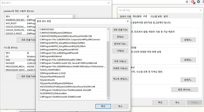Select COCOS_TEMPLATE... user variable row
The height and width of the screenshot is (112, 204).
tap(20, 30)
